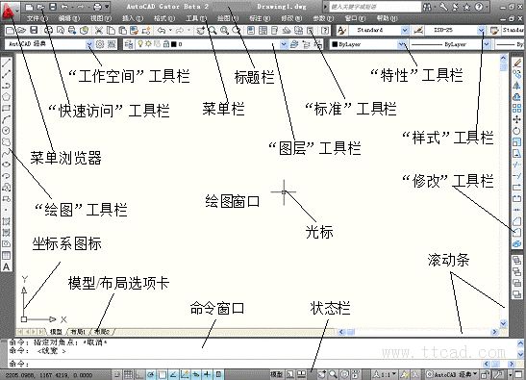Click Open in the quick access toolbar
526x380 pixels.
click(40, 7)
